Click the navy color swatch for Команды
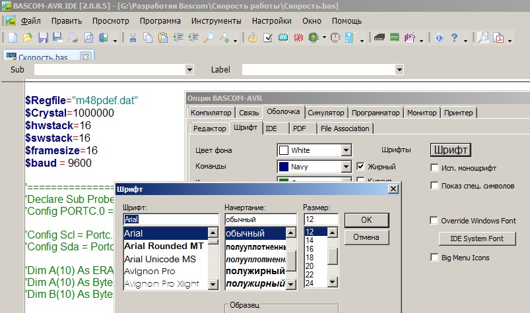Screen dimensions: 530x313 (x=284, y=167)
